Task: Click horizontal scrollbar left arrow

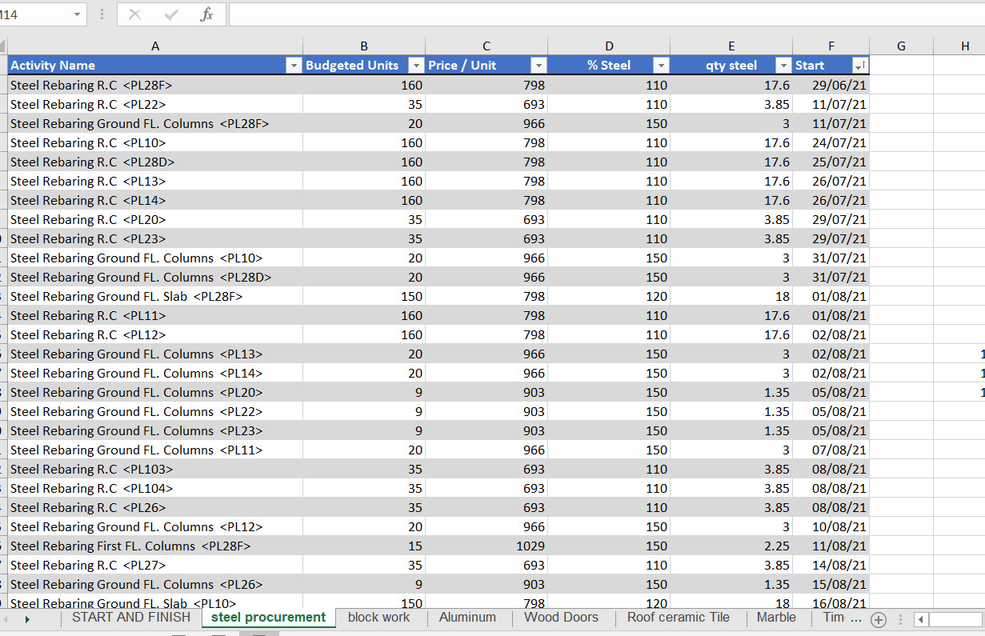Action: 922,619
